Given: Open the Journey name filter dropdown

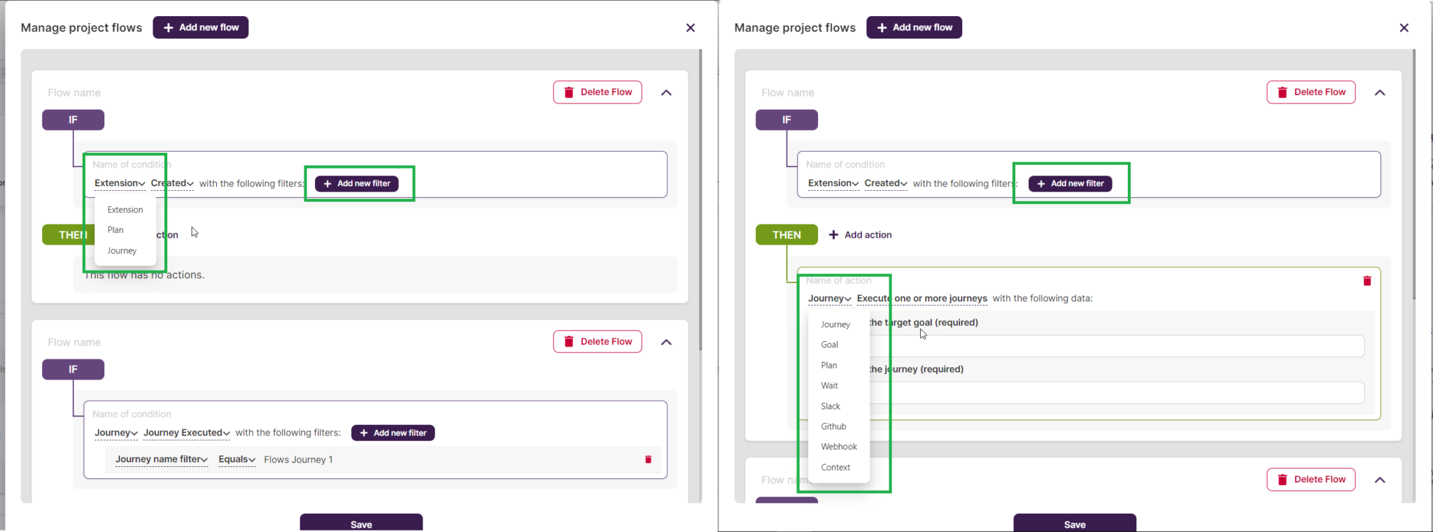Looking at the screenshot, I should point(161,459).
